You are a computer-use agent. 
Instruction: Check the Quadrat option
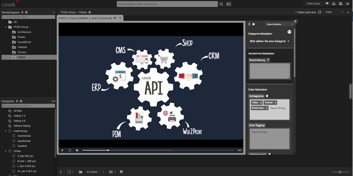point(14,146)
